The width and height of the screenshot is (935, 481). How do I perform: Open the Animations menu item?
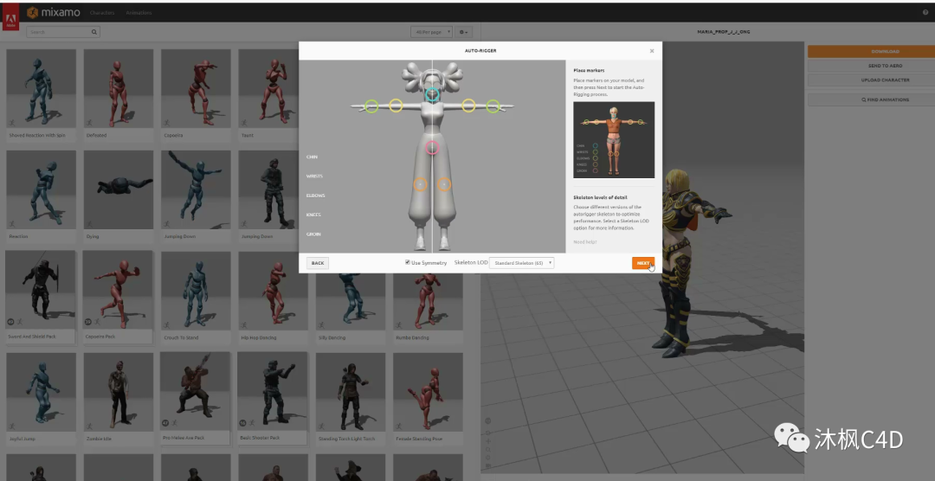coord(139,12)
